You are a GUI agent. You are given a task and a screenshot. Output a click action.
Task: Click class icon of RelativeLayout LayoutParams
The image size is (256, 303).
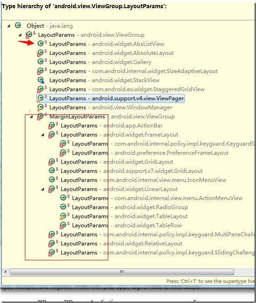pyautogui.click(x=52, y=244)
